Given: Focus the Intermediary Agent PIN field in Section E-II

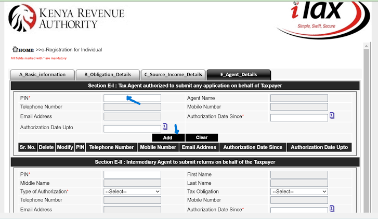Looking at the screenshot, I should (x=133, y=174).
